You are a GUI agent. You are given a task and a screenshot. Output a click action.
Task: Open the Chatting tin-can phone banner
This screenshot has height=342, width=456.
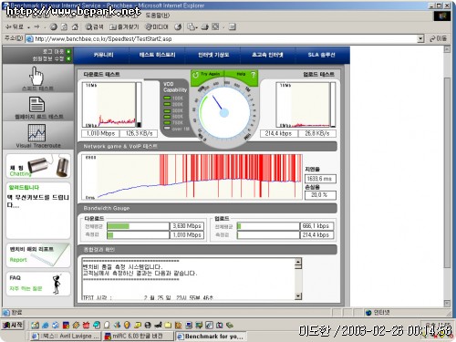pos(38,166)
